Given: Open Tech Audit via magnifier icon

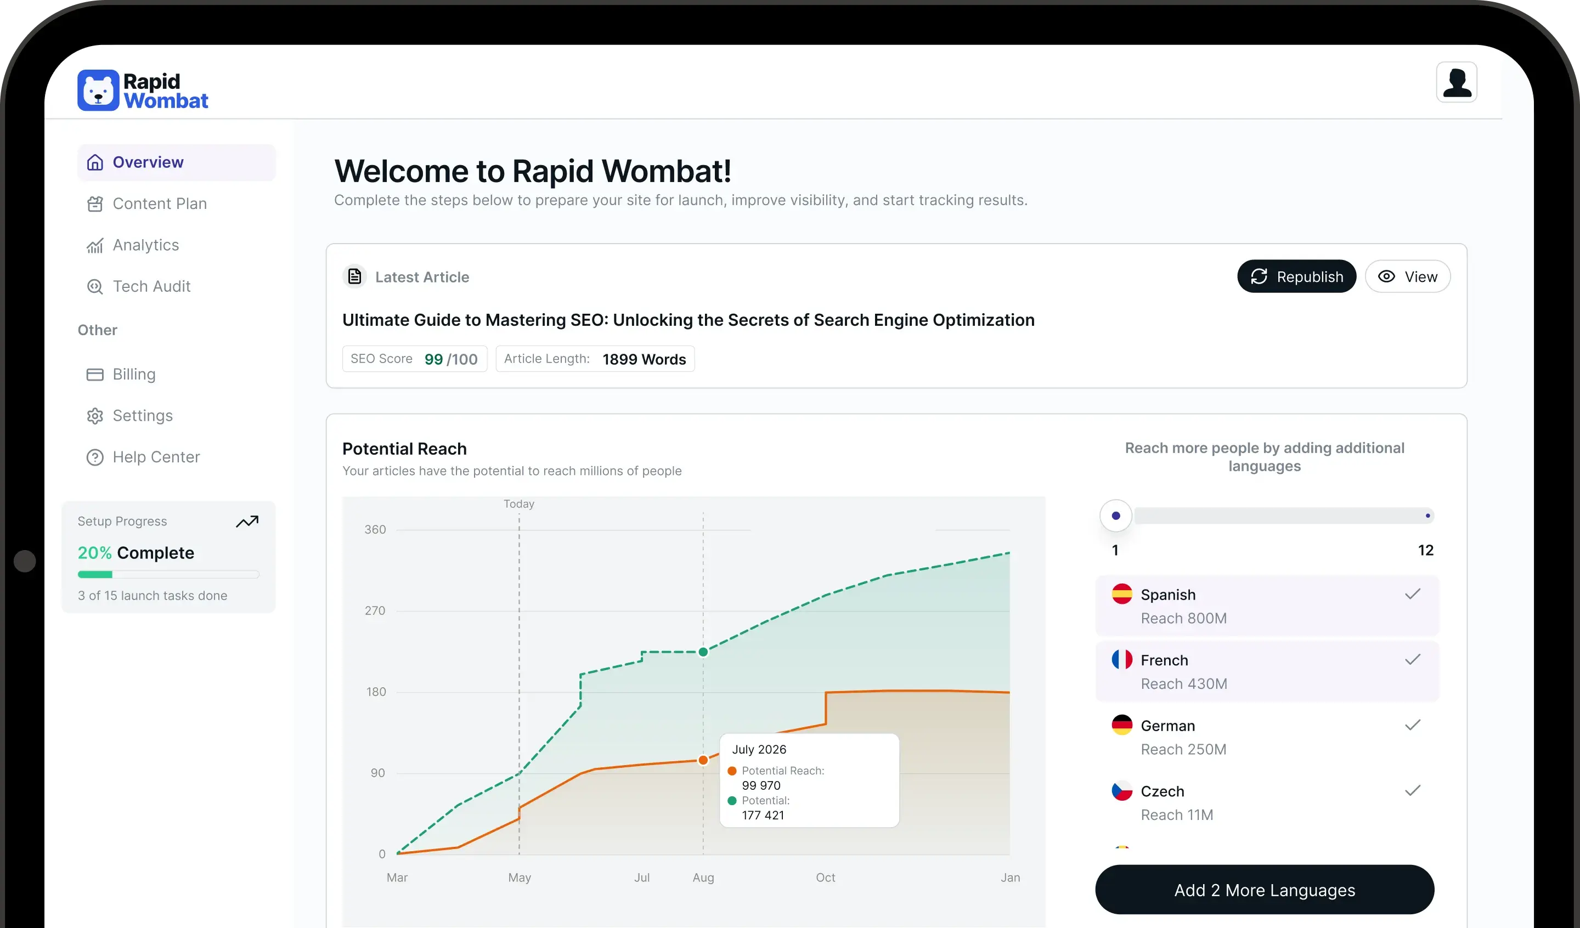Looking at the screenshot, I should click(95, 286).
